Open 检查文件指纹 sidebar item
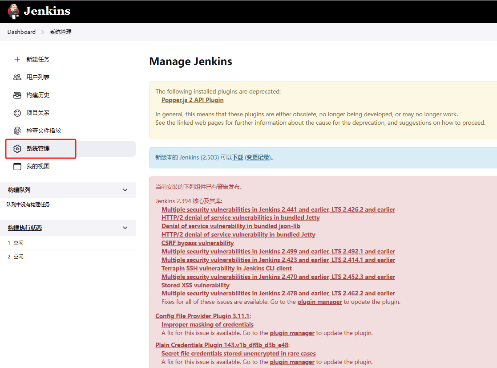The image size is (497, 368). [44, 131]
